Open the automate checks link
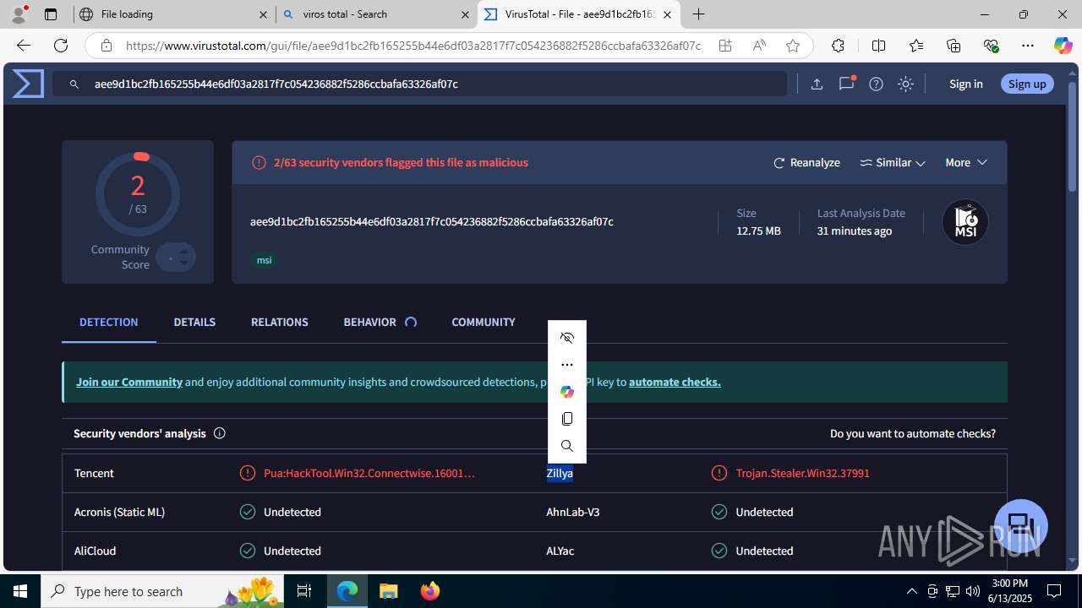The image size is (1082, 608). (x=675, y=382)
